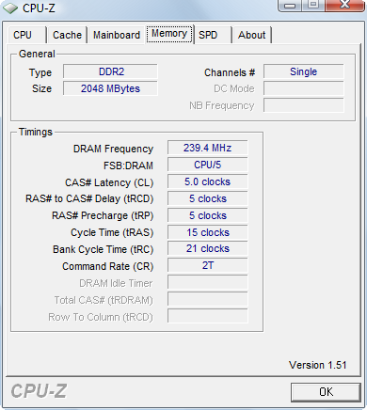Open the Cache tab
Screen dimensions: 367x410
click(67, 35)
